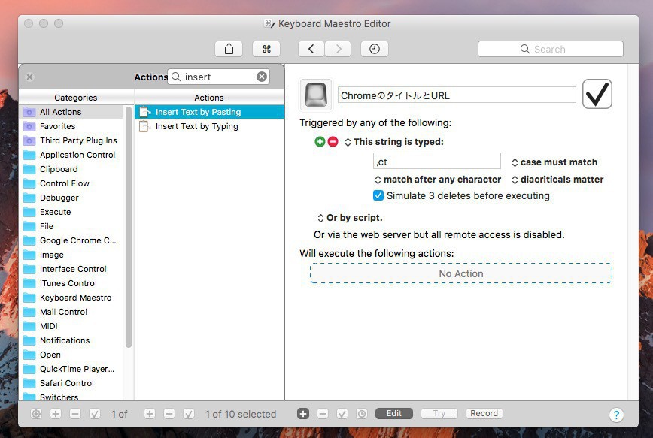Image resolution: width=653 pixels, height=438 pixels.
Task: Open the 'case must match' popup
Action: tap(554, 162)
